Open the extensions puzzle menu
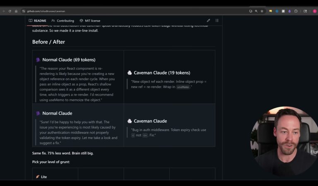Image resolution: width=318 pixels, height=186 pixels. pyautogui.click(x=296, y=11)
